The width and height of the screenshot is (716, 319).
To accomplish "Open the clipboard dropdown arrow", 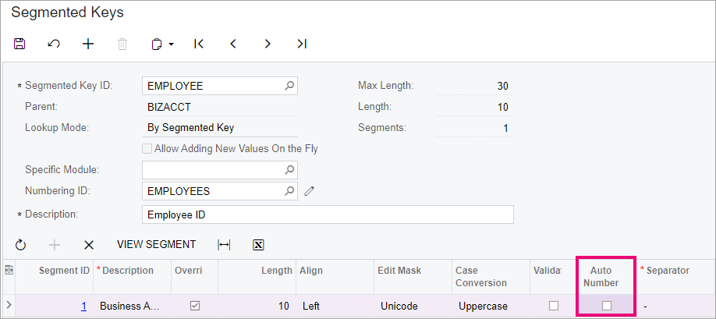I will pos(172,44).
